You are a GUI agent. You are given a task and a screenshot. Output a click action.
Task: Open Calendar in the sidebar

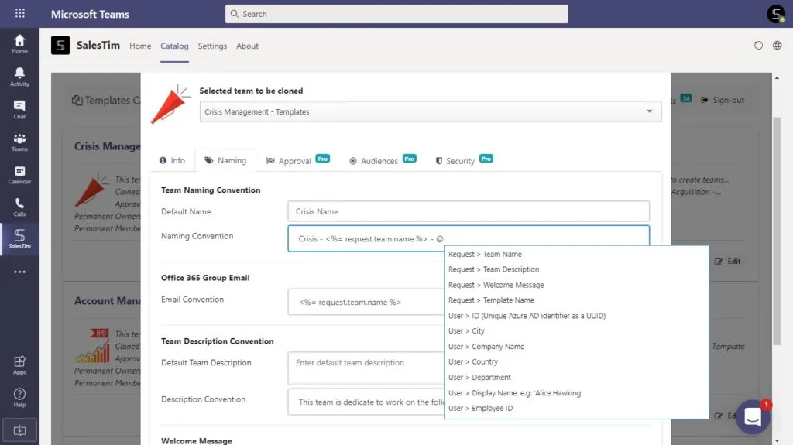pyautogui.click(x=19, y=174)
